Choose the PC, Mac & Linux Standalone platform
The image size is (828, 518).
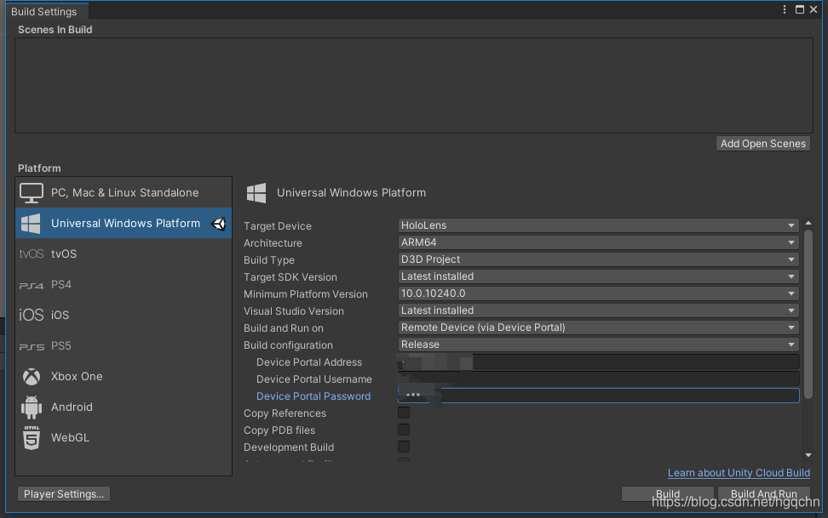pos(124,192)
